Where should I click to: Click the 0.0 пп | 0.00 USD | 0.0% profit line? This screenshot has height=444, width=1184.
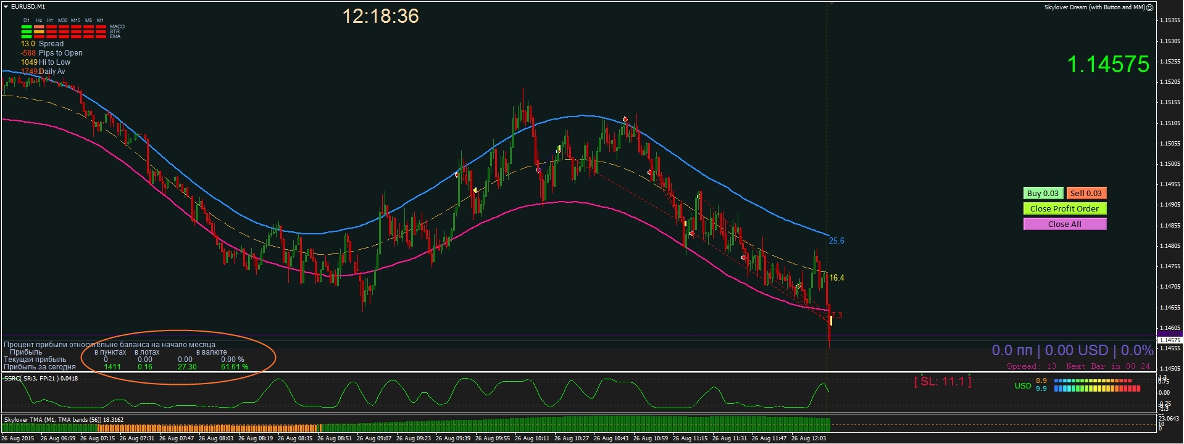tap(1072, 350)
